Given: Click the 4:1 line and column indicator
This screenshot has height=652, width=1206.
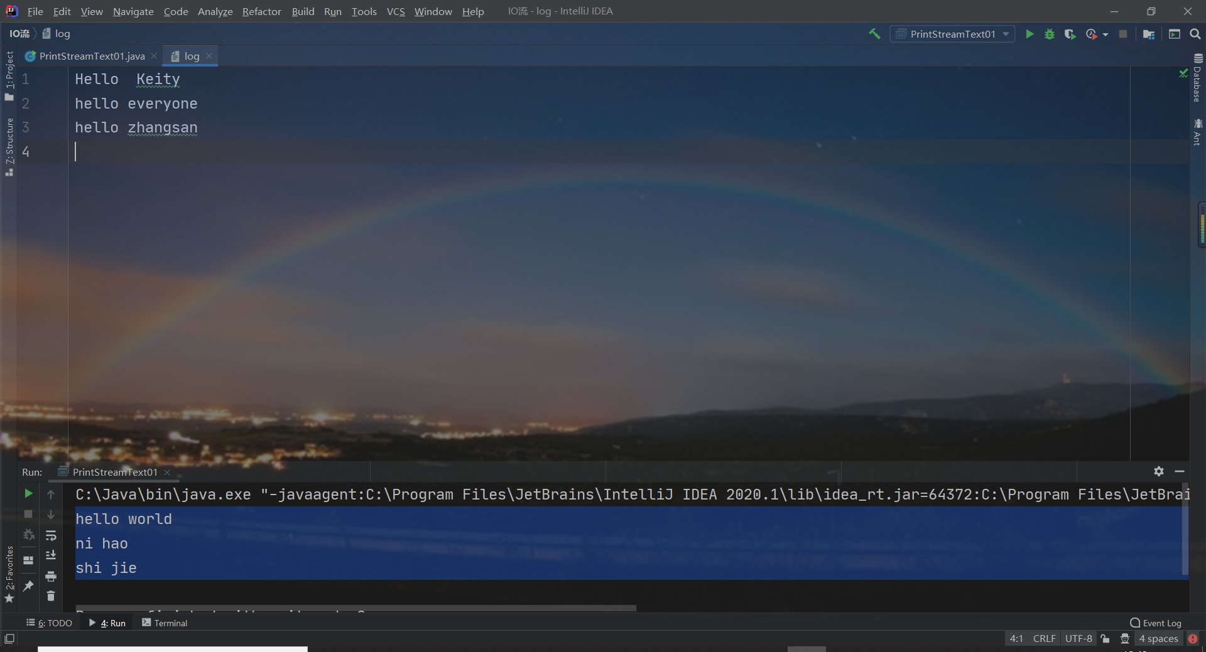Looking at the screenshot, I should click(x=1016, y=639).
